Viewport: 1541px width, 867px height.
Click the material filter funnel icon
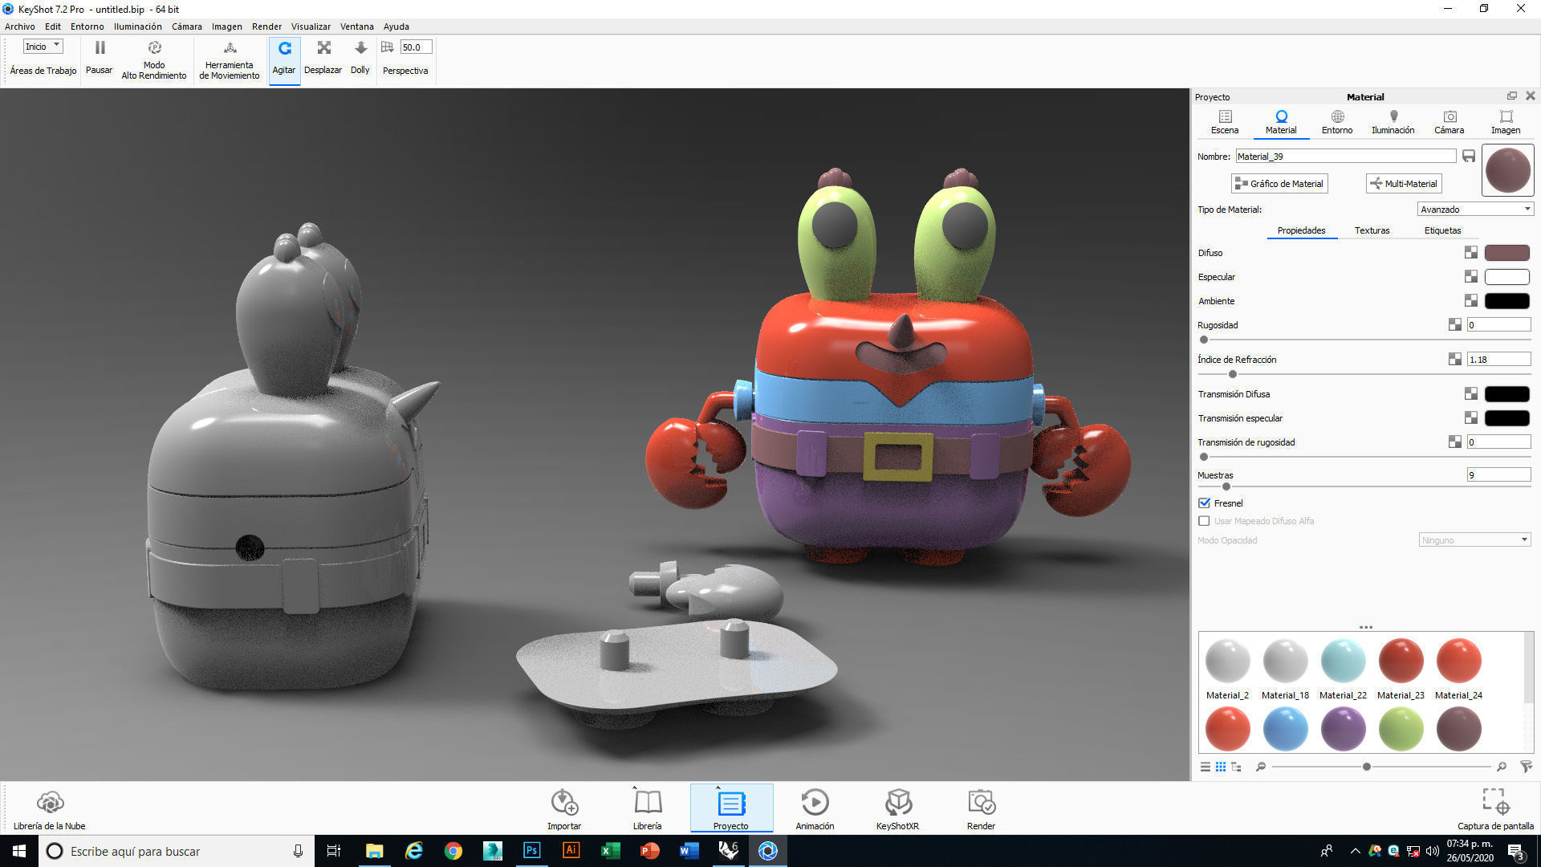pyautogui.click(x=1526, y=767)
